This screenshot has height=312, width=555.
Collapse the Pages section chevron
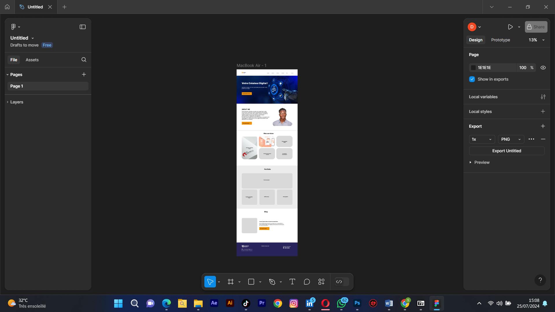click(8, 75)
